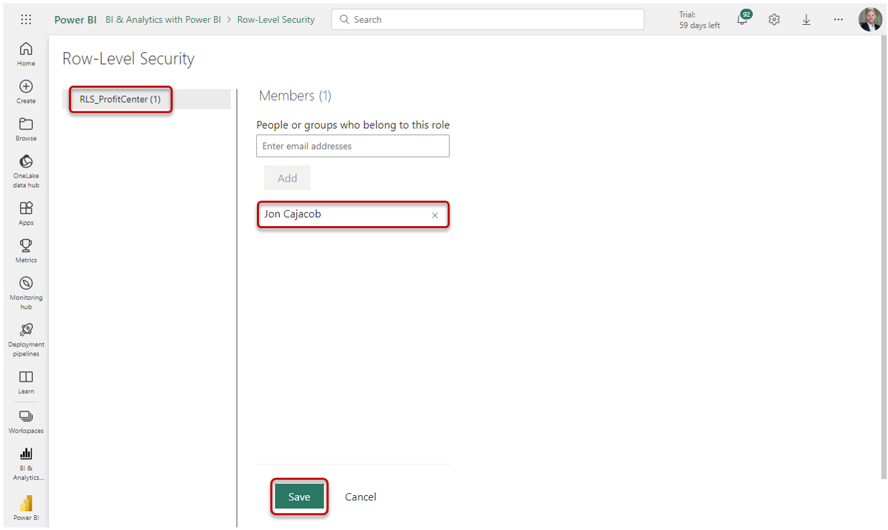Viewport: 888px width, 530px height.
Task: Click the download arrow icon
Action: click(806, 19)
